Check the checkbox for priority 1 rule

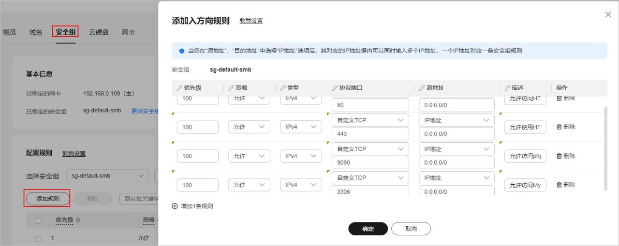pos(41,238)
